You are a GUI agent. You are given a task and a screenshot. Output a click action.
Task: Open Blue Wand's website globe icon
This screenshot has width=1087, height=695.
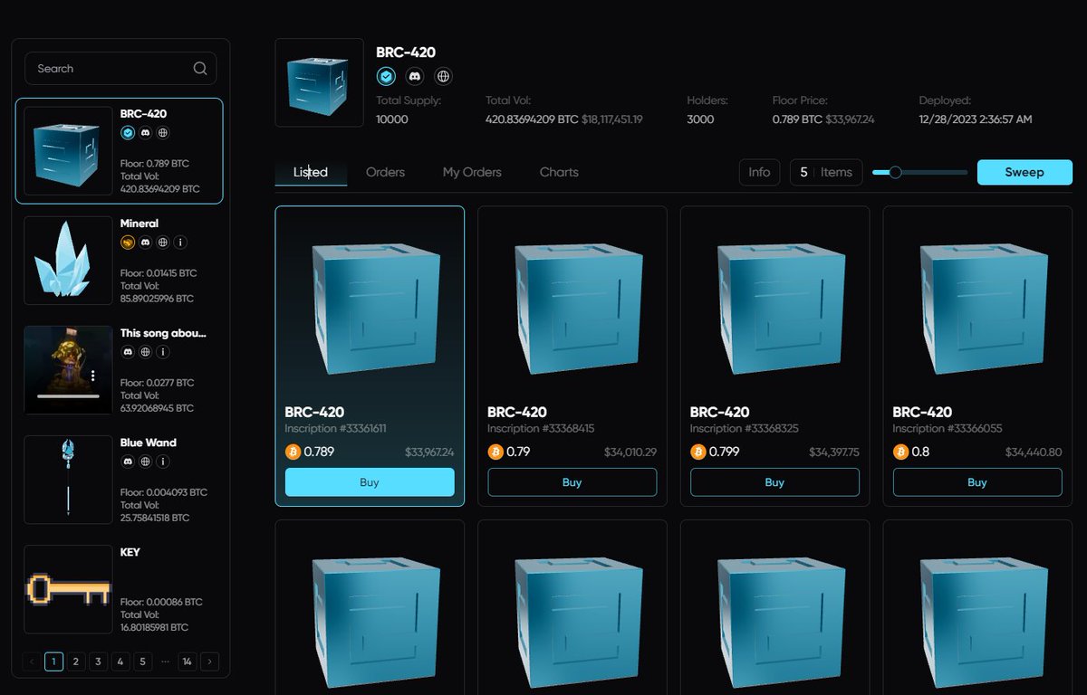(x=145, y=461)
